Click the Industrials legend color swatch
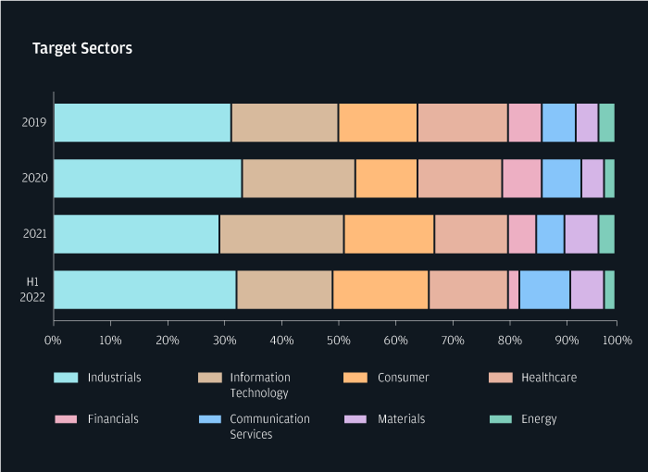Viewport: 648px width, 472px height. [x=66, y=378]
